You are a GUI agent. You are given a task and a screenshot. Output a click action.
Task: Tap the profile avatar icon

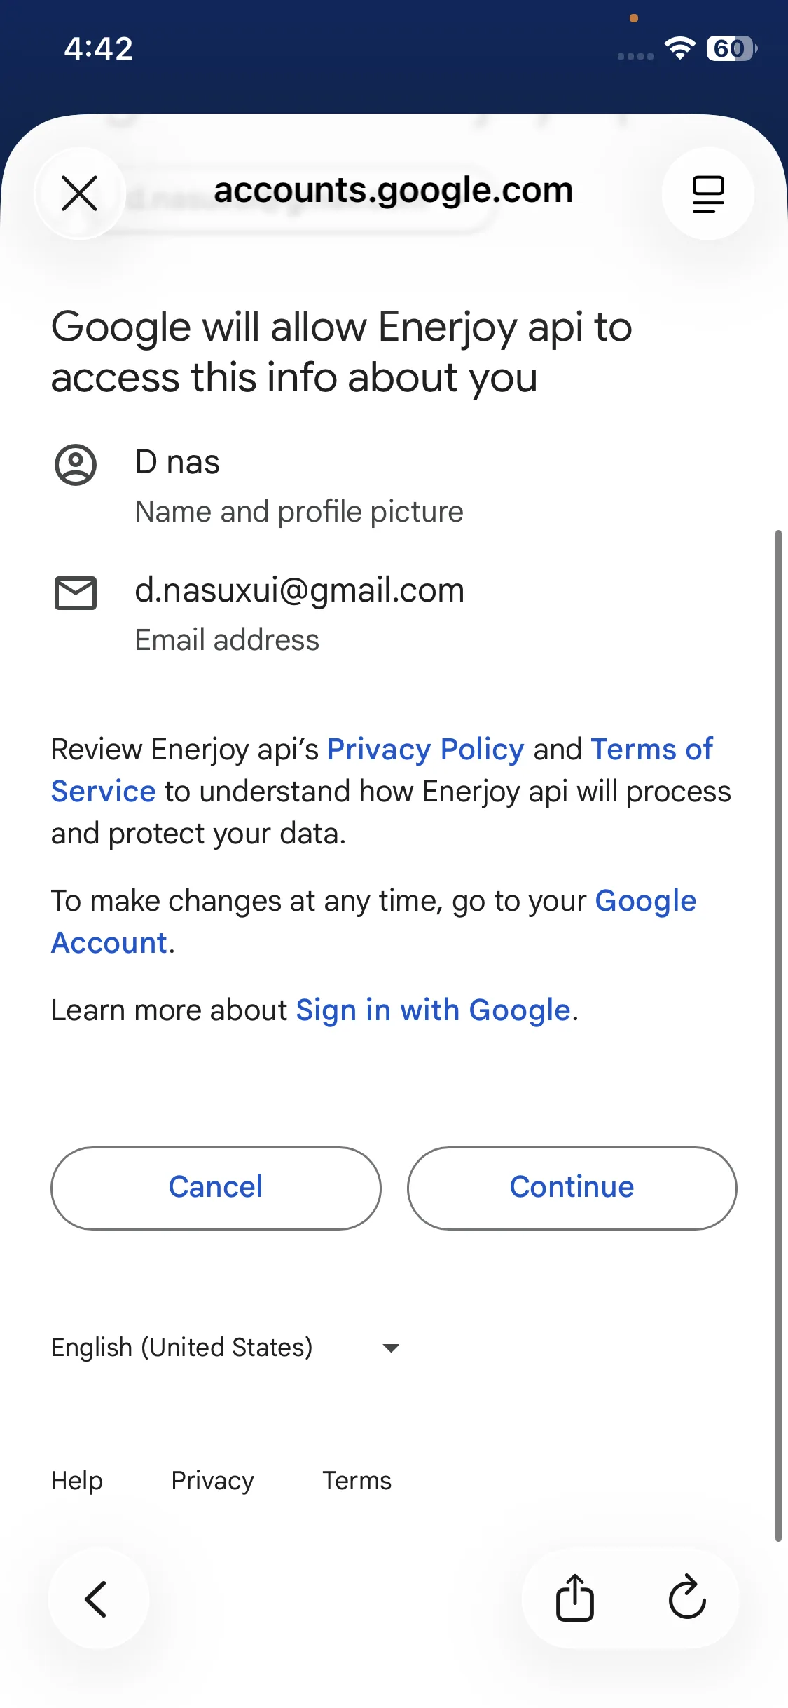pyautogui.click(x=76, y=465)
